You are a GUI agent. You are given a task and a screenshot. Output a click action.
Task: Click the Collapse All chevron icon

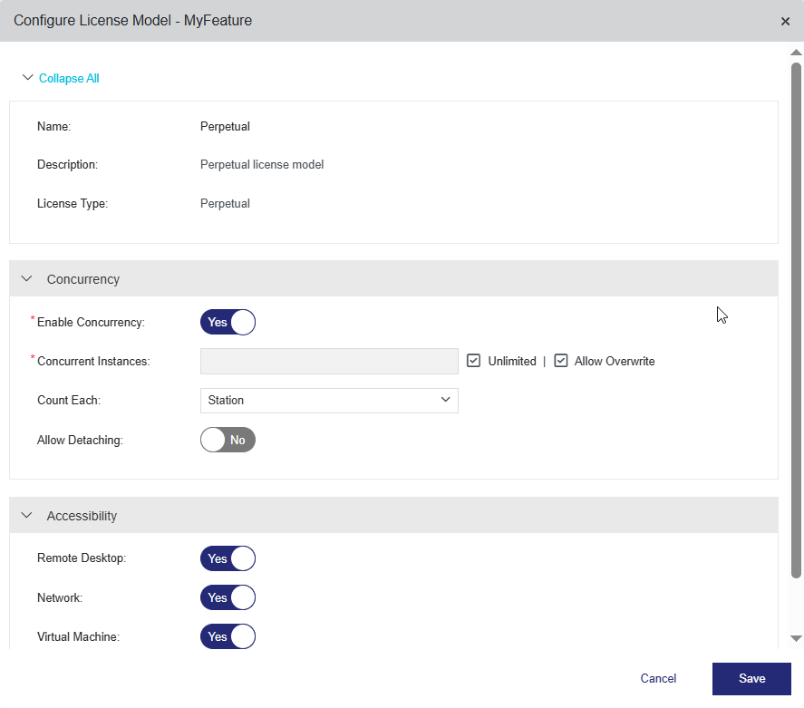[x=27, y=78]
